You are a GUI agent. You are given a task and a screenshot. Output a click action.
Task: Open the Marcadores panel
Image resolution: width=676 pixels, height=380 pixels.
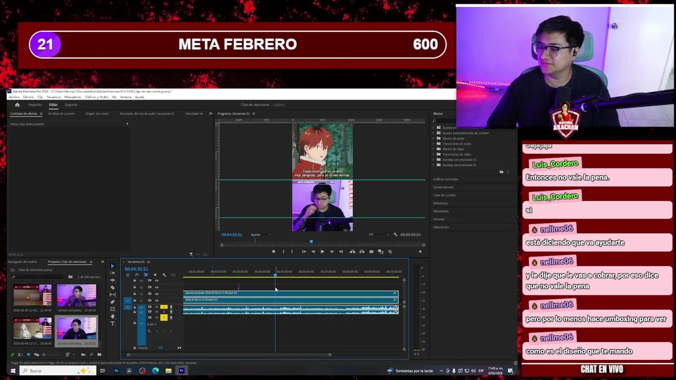point(441,211)
